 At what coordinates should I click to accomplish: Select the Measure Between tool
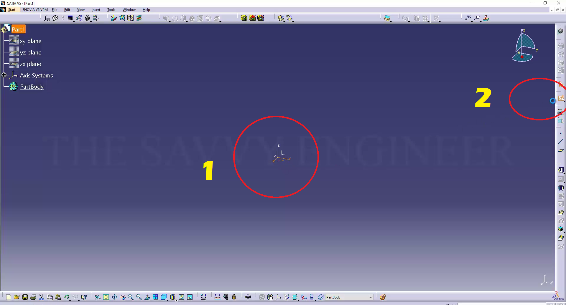tap(217, 297)
